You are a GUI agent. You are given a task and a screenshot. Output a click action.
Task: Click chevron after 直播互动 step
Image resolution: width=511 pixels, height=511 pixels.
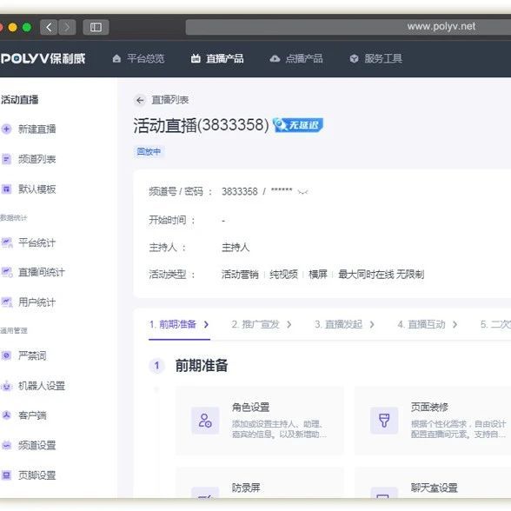(x=455, y=325)
